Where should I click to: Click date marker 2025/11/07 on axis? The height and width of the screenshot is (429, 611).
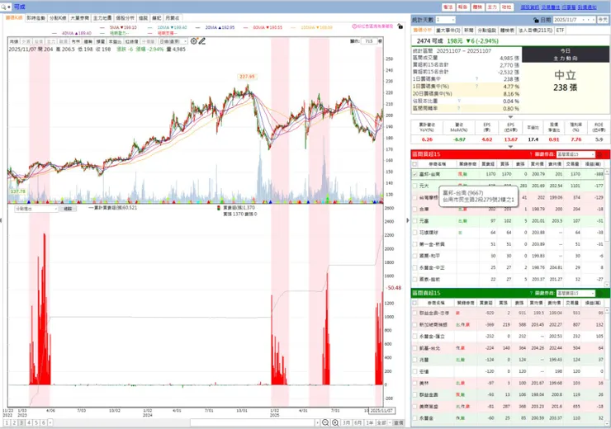click(381, 411)
